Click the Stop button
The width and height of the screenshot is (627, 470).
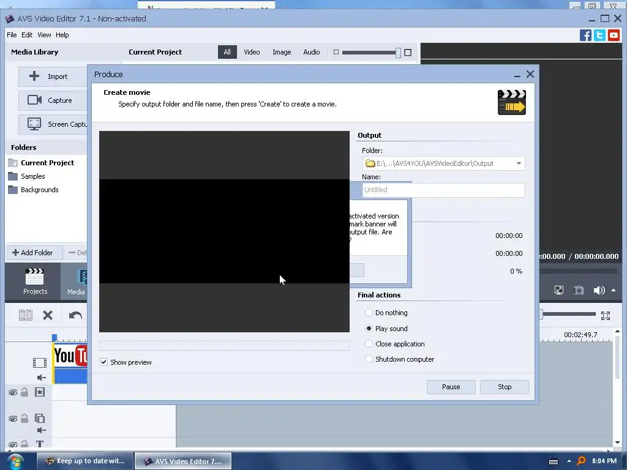505,387
